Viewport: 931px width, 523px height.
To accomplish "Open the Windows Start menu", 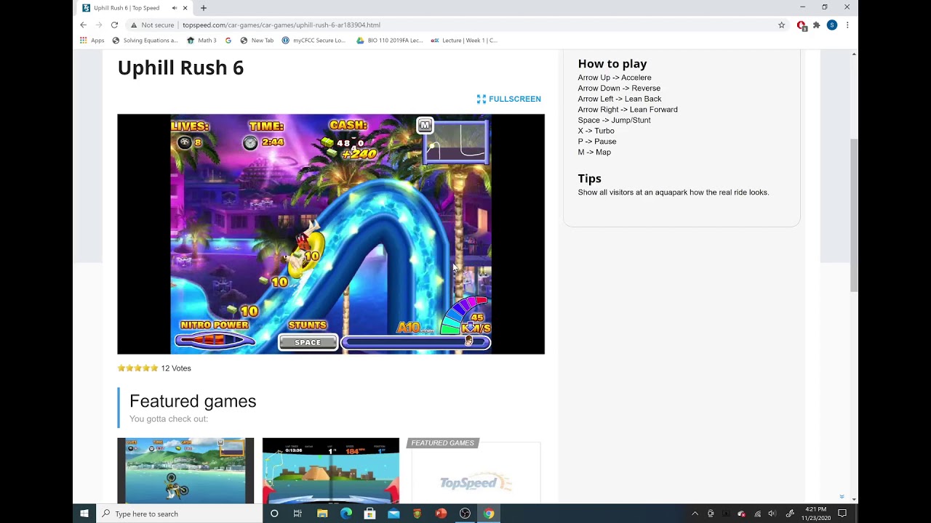I will 84,514.
